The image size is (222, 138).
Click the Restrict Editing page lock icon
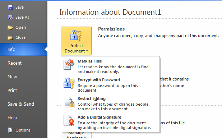pos(69,102)
